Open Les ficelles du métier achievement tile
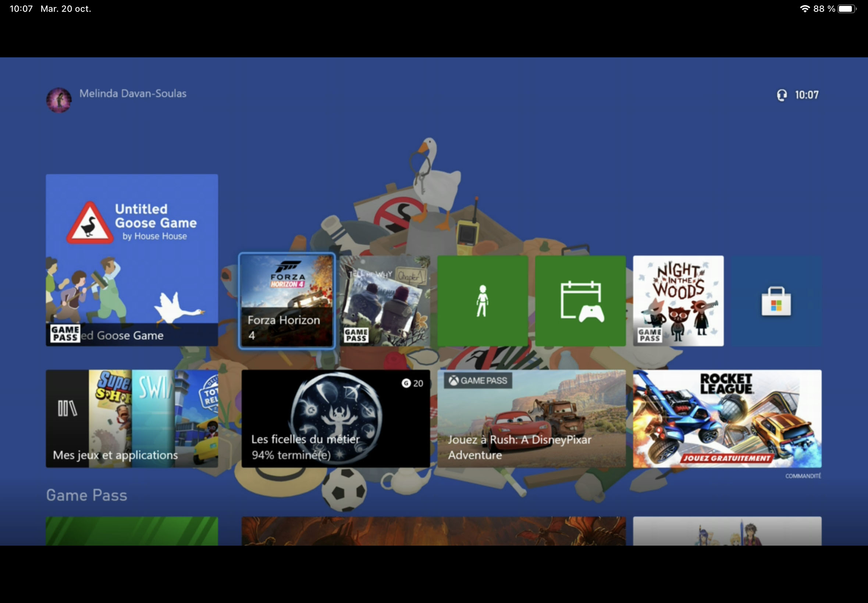868x603 pixels. [335, 419]
